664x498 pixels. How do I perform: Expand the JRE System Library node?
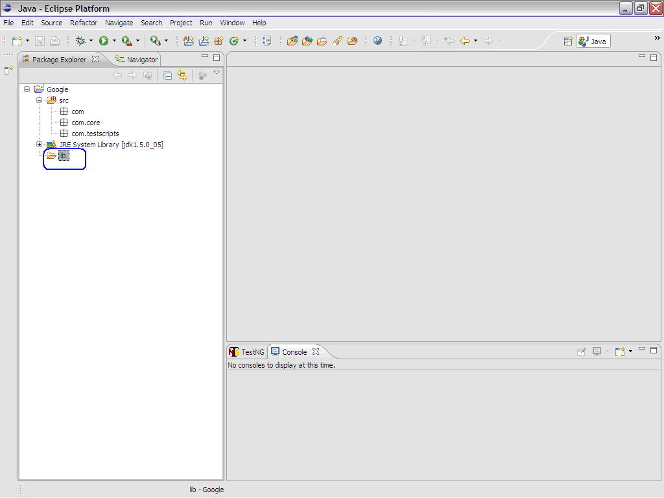click(40, 145)
